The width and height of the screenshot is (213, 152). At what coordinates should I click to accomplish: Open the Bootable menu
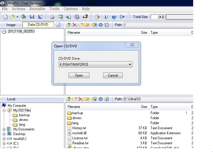[x=37, y=9]
